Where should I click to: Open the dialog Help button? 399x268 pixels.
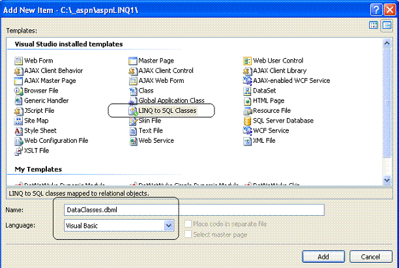(376, 10)
